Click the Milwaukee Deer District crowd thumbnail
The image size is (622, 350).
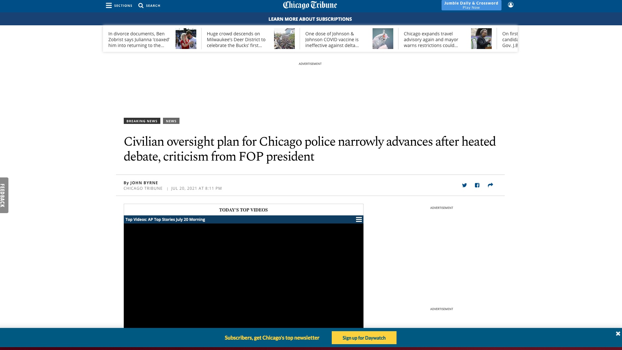[x=284, y=39]
